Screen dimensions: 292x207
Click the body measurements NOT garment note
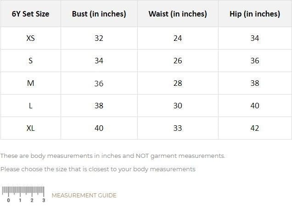tap(112, 156)
